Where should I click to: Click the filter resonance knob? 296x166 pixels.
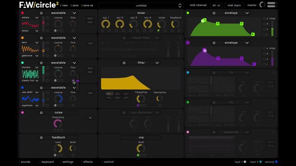tap(160, 99)
